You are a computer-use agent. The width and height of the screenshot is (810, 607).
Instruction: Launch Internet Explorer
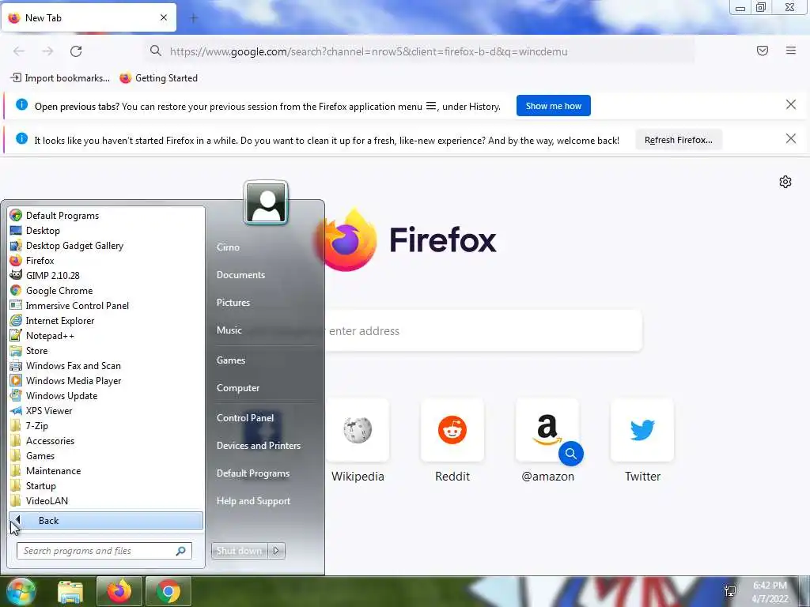coord(106,320)
